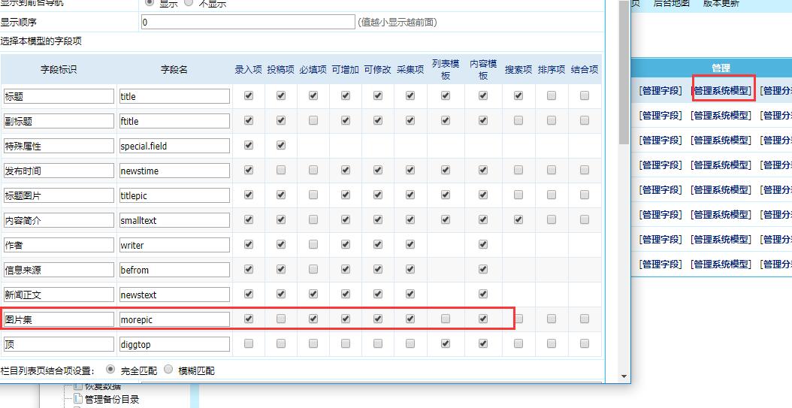The height and width of the screenshot is (408, 792).
Task: Tick 排序项 checkbox for 内容简介 row
Action: pos(552,220)
